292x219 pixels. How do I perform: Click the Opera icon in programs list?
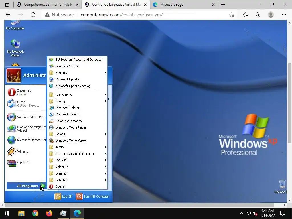click(x=51, y=186)
